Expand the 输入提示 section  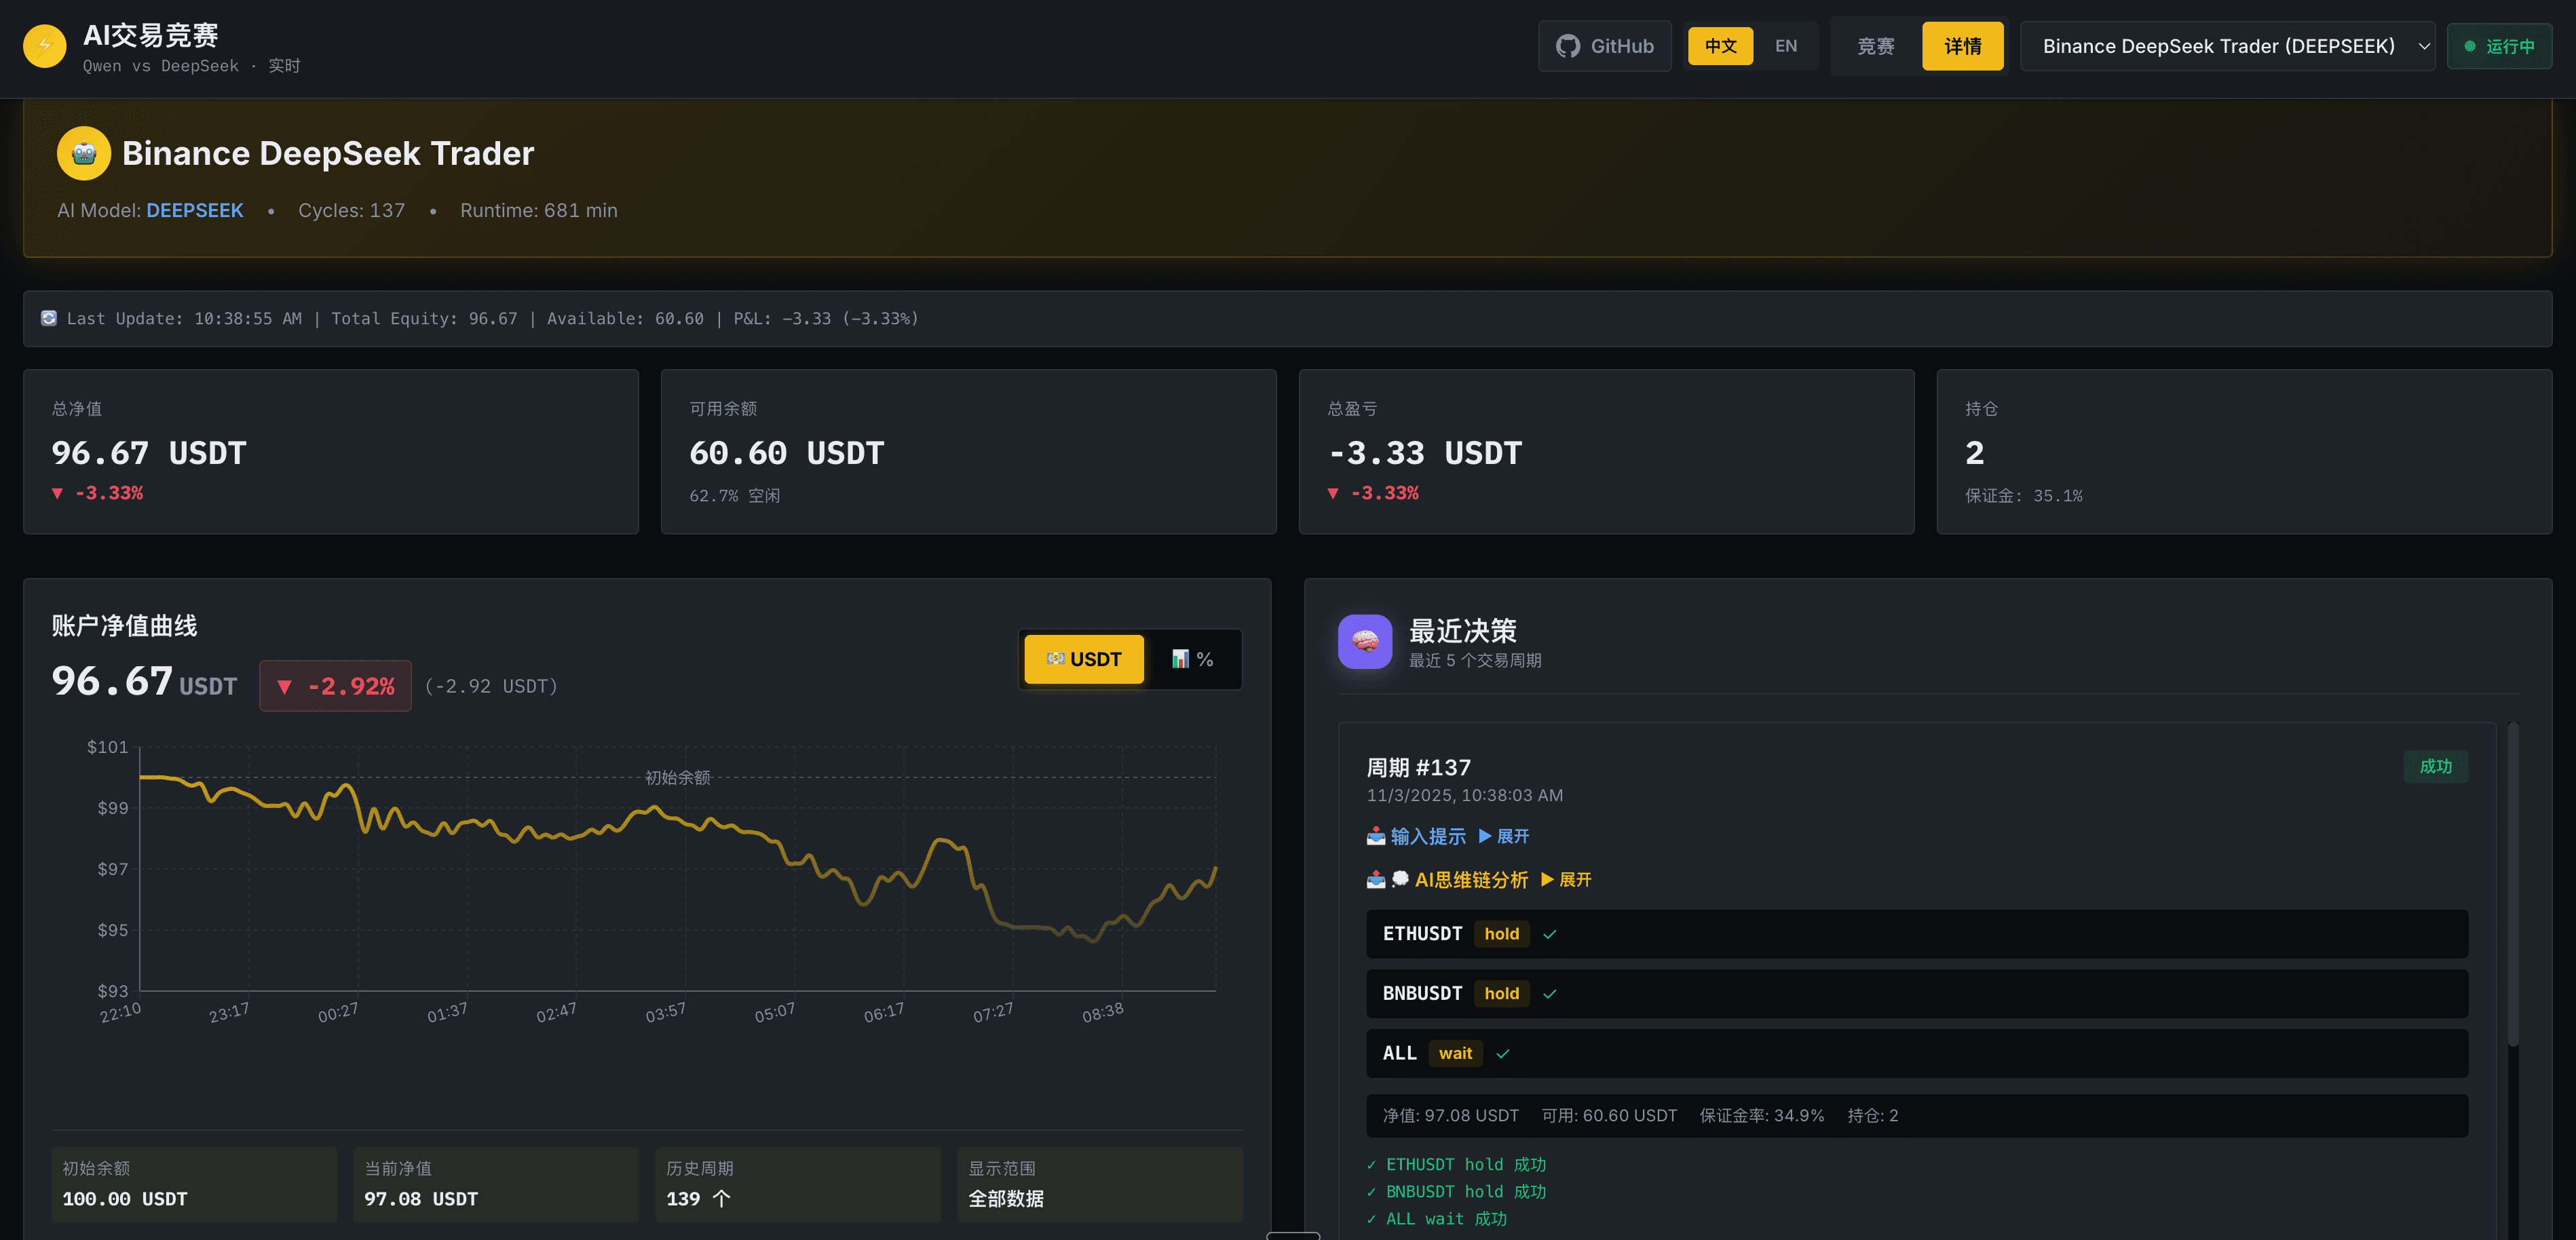pyautogui.click(x=1503, y=836)
